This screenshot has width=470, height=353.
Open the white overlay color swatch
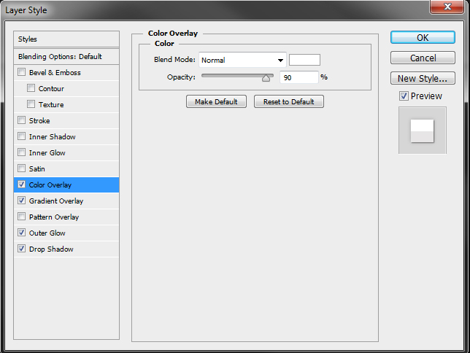coord(304,60)
